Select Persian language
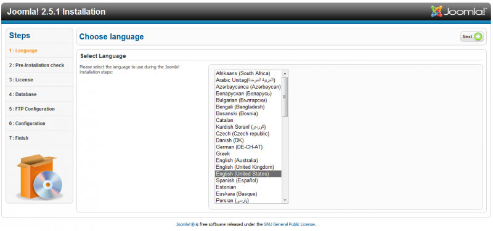 (x=248, y=200)
